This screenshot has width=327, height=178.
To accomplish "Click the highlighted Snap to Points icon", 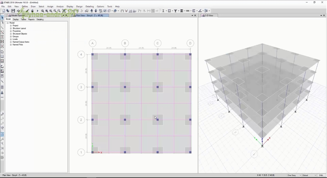I will pos(2,134).
